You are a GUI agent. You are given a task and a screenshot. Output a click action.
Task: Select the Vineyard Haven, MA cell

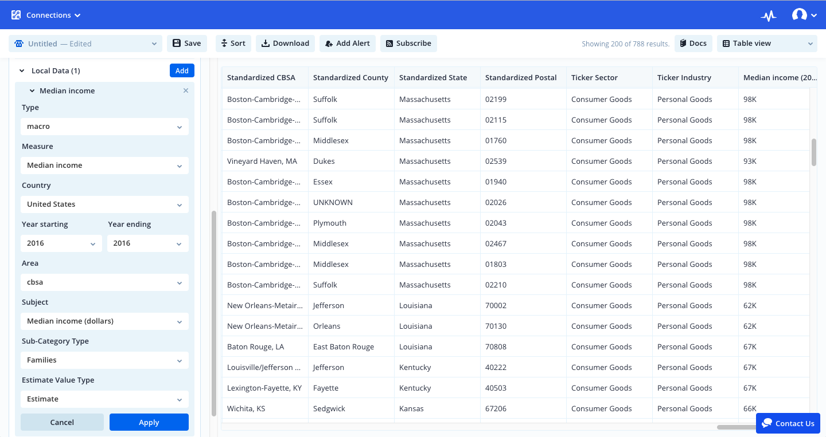point(265,162)
